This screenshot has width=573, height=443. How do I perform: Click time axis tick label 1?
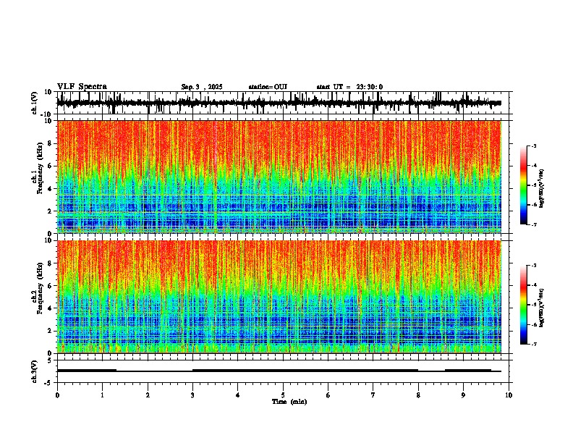[102, 395]
